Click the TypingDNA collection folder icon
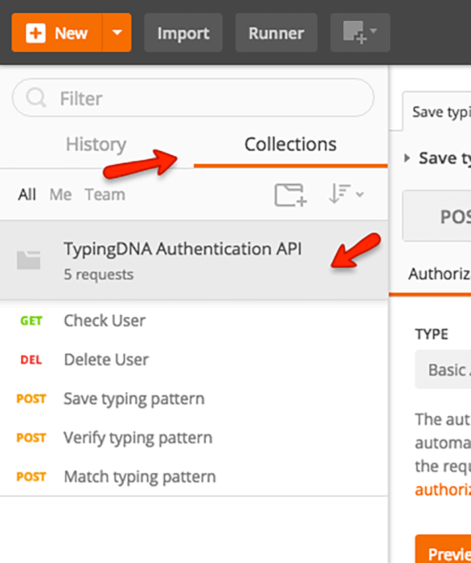 (28, 260)
